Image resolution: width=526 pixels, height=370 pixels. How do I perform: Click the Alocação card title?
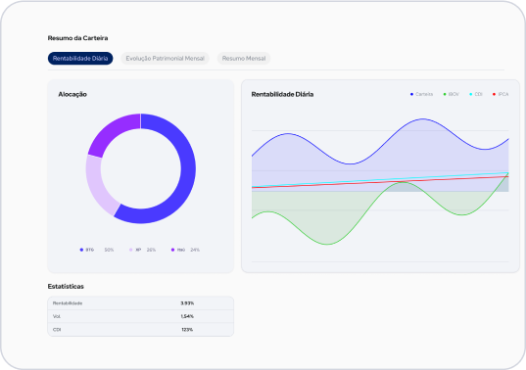coord(72,94)
